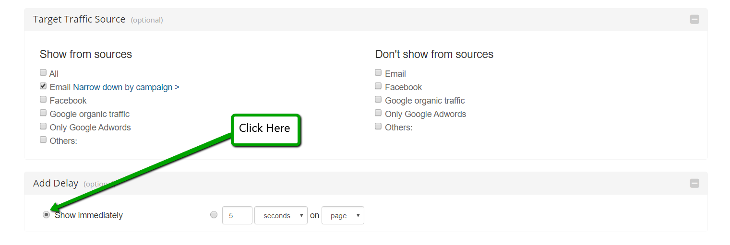The image size is (730, 245).
Task: Check the All sources checkbox
Action: pos(43,73)
